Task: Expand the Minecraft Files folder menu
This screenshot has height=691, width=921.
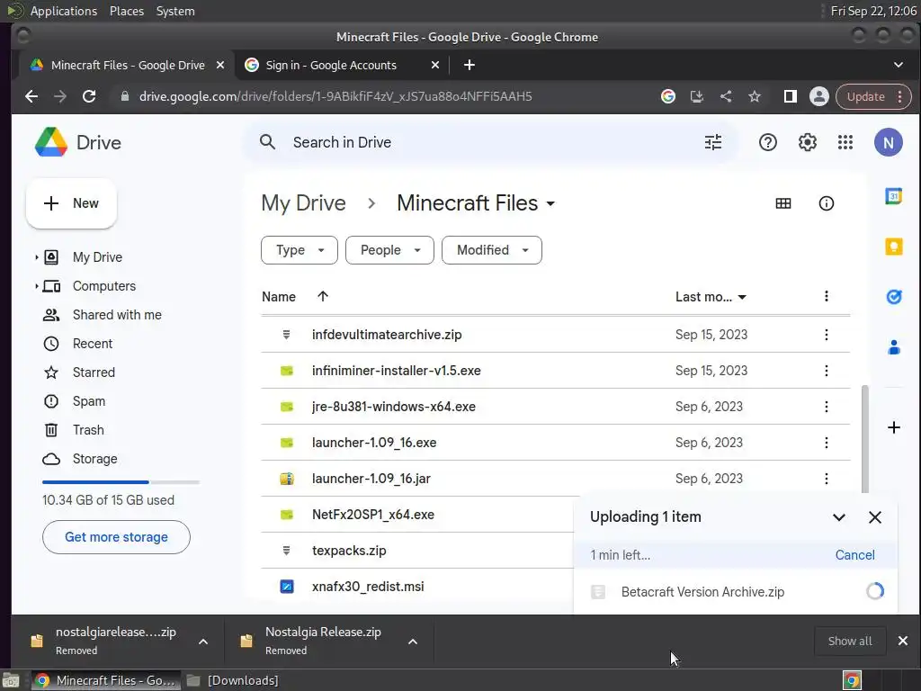Action: pyautogui.click(x=550, y=203)
